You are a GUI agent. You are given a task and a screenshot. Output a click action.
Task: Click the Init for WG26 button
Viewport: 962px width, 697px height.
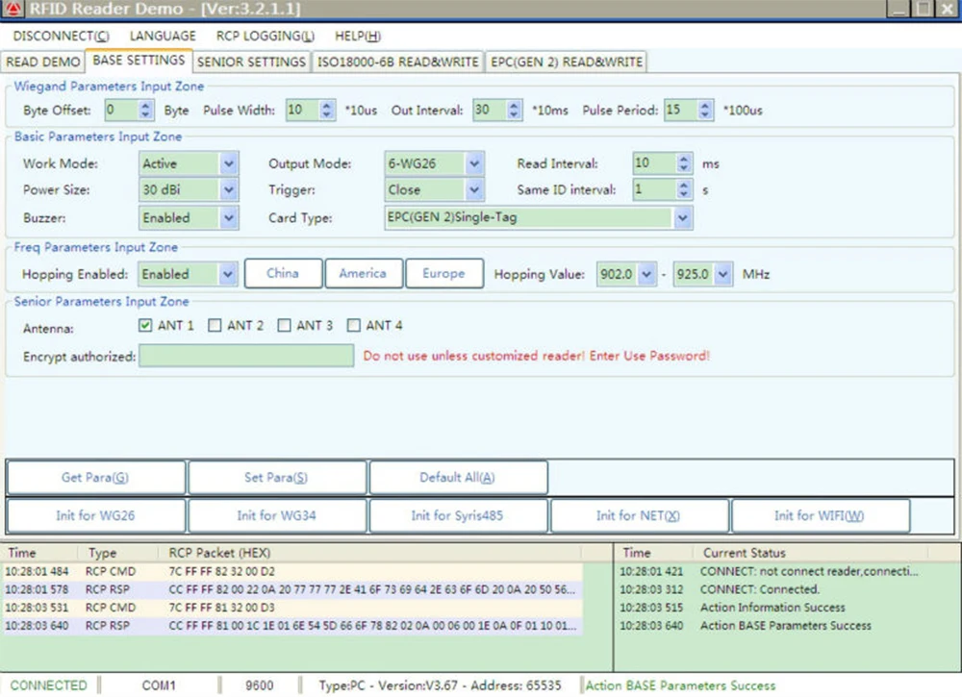tap(95, 516)
